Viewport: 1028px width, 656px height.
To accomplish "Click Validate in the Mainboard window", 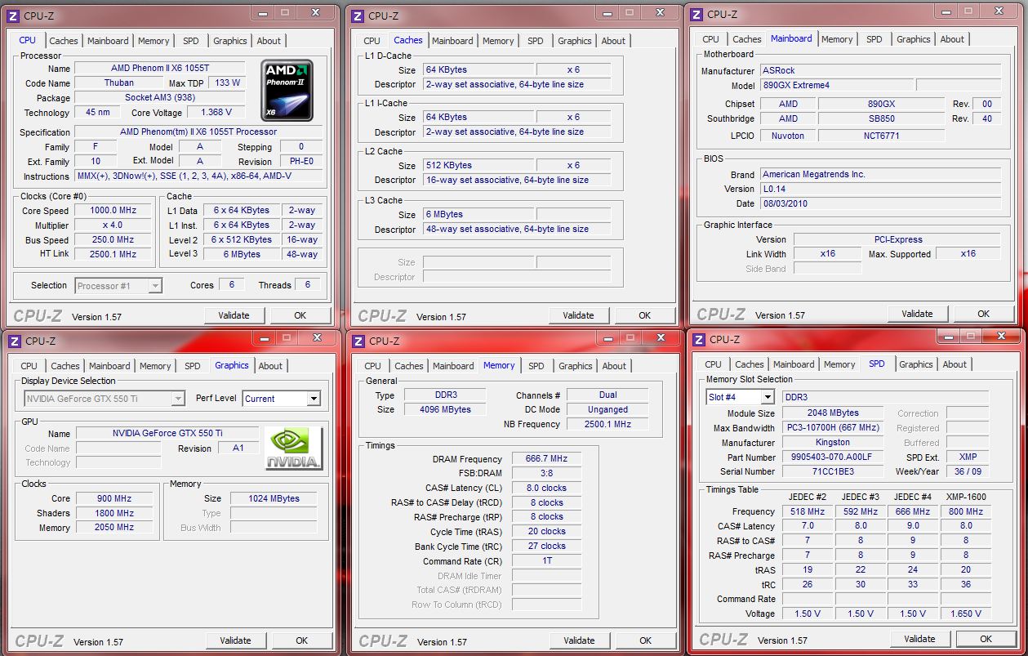I will (917, 314).
